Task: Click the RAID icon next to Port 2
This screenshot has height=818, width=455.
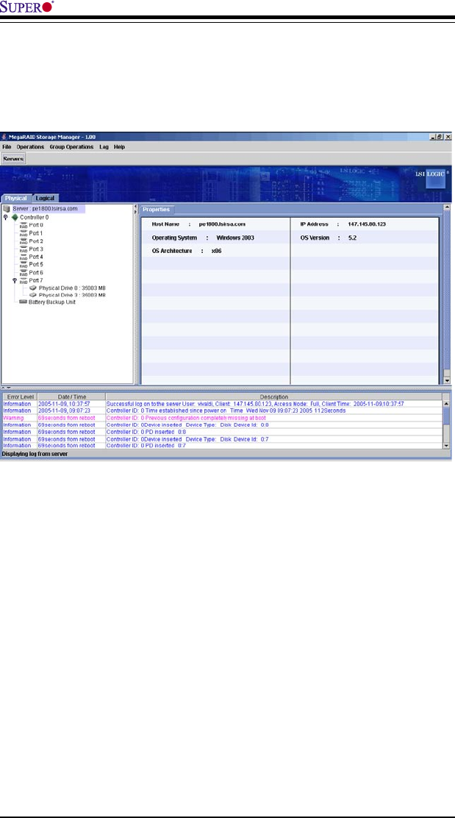Action: 23,241
